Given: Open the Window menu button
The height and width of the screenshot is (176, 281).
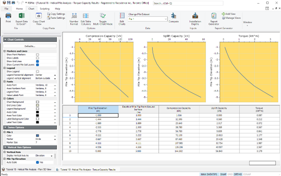Looking at the screenshot, I should [248, 23].
